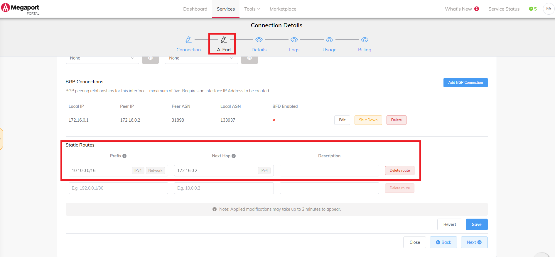Click the empty next hop field E.g. 10.0.0.2
The height and width of the screenshot is (257, 555).
pos(224,188)
